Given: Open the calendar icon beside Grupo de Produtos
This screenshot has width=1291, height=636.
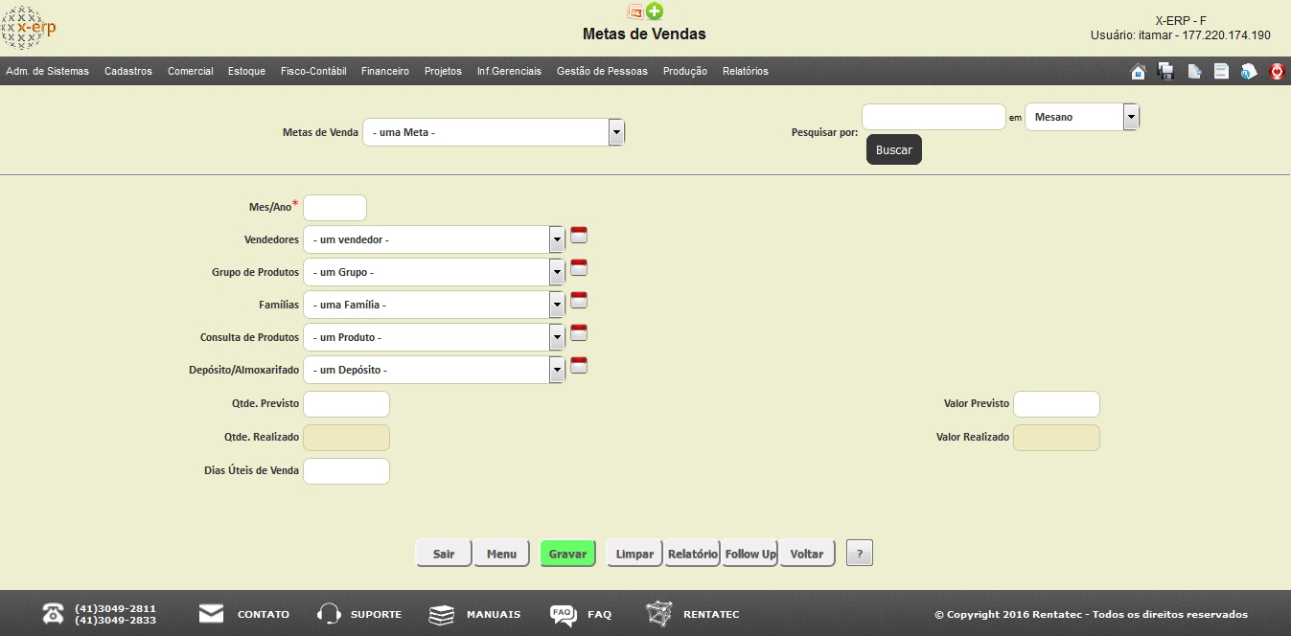Looking at the screenshot, I should tap(579, 268).
